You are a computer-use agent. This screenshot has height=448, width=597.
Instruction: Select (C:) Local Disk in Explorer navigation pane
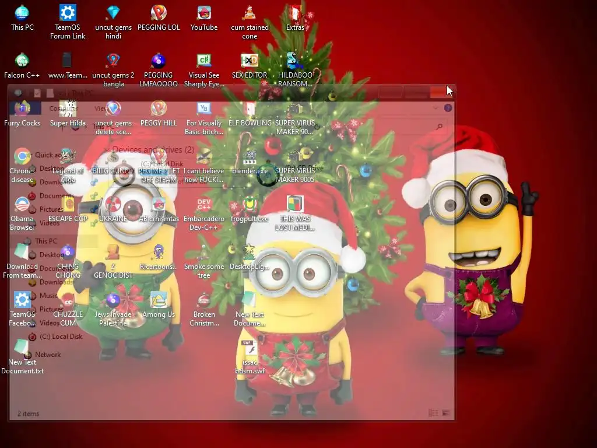(x=61, y=337)
